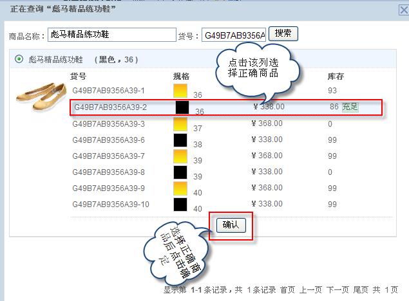Viewport: 409px width, 301px height.
Task: Click the yellow swatch for G49B7AB9356A39-3
Action: [x=180, y=123]
